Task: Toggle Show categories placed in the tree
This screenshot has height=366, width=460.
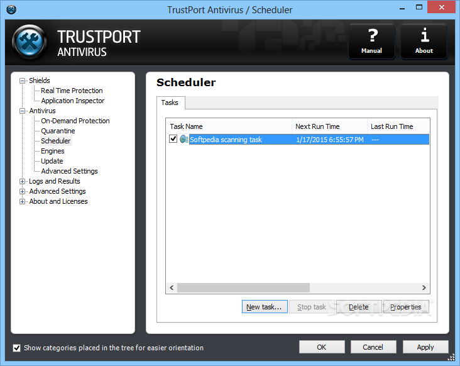Action: (17, 348)
